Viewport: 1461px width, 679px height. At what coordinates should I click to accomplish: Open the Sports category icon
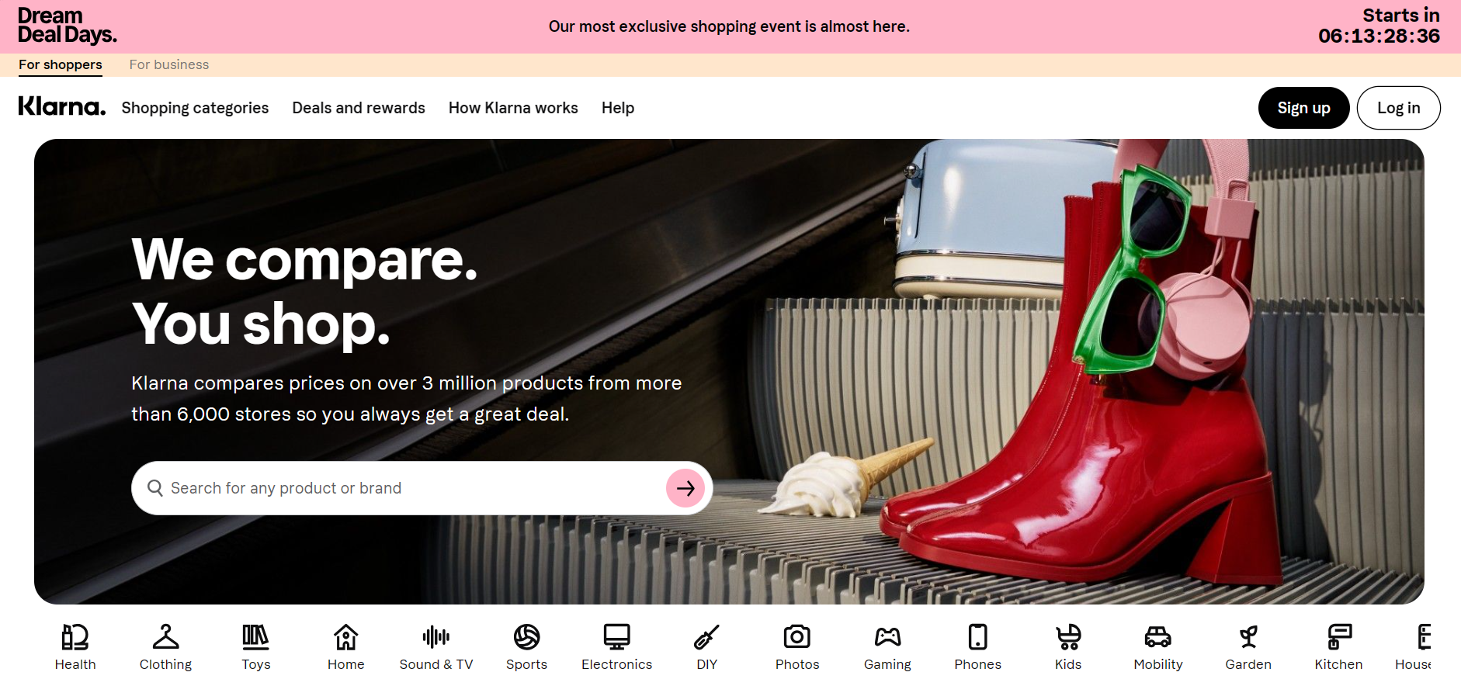pyautogui.click(x=526, y=637)
